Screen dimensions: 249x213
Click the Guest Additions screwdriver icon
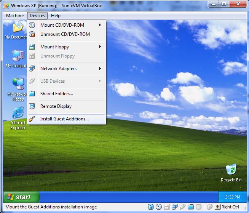pos(32,119)
